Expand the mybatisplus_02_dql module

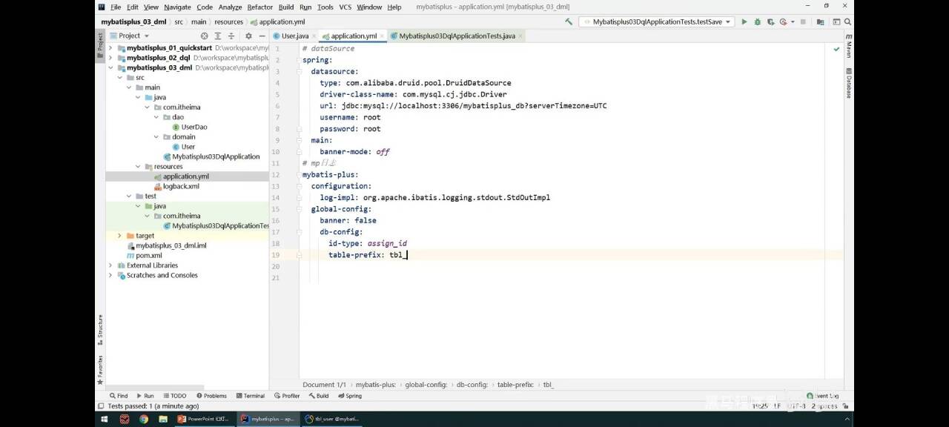pos(110,58)
